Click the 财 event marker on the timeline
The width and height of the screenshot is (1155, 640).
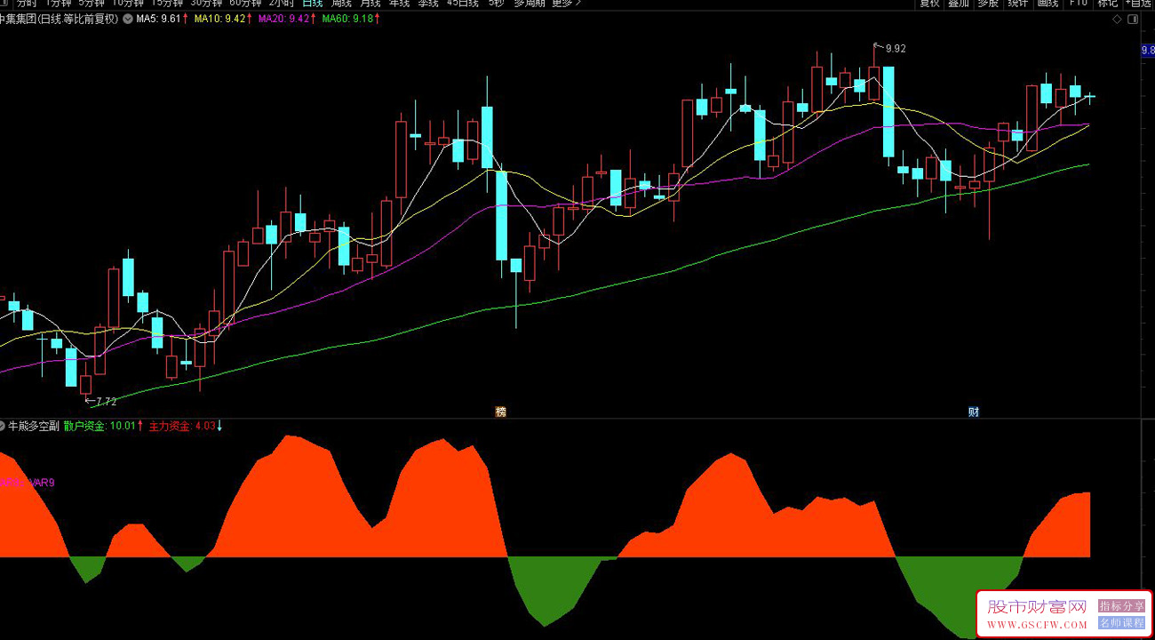pyautogui.click(x=974, y=412)
